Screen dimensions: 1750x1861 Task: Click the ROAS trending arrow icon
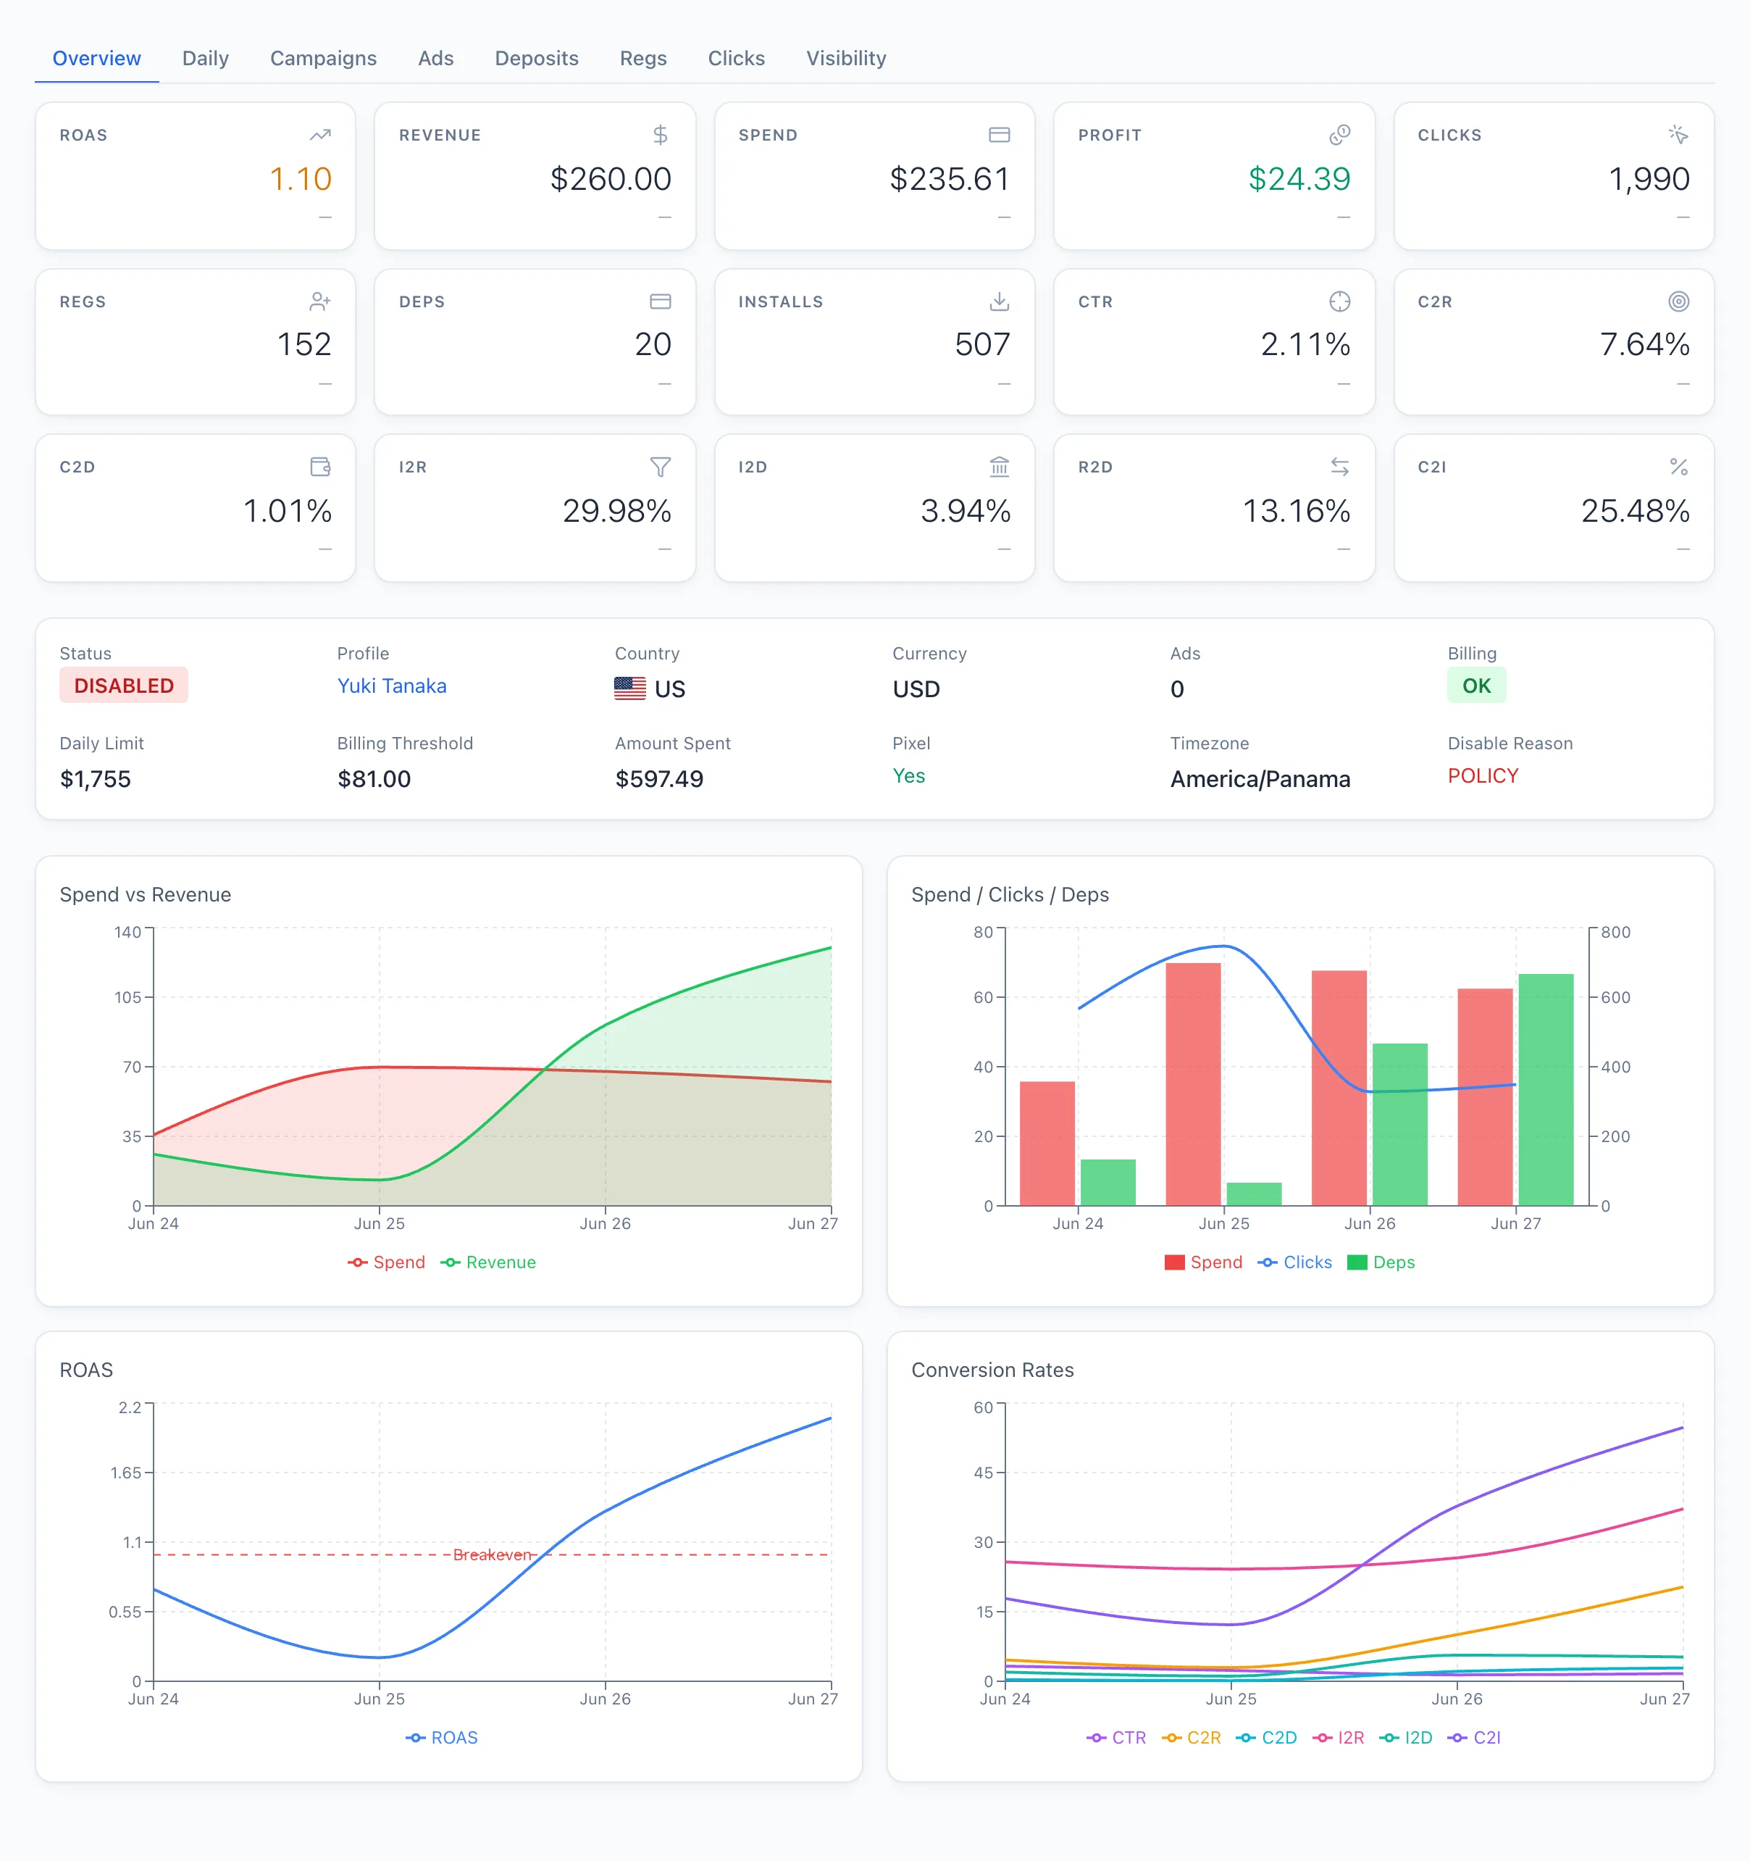(320, 135)
